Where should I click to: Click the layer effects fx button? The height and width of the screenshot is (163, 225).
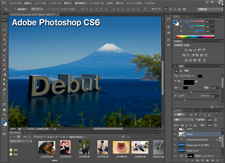[x=192, y=161]
